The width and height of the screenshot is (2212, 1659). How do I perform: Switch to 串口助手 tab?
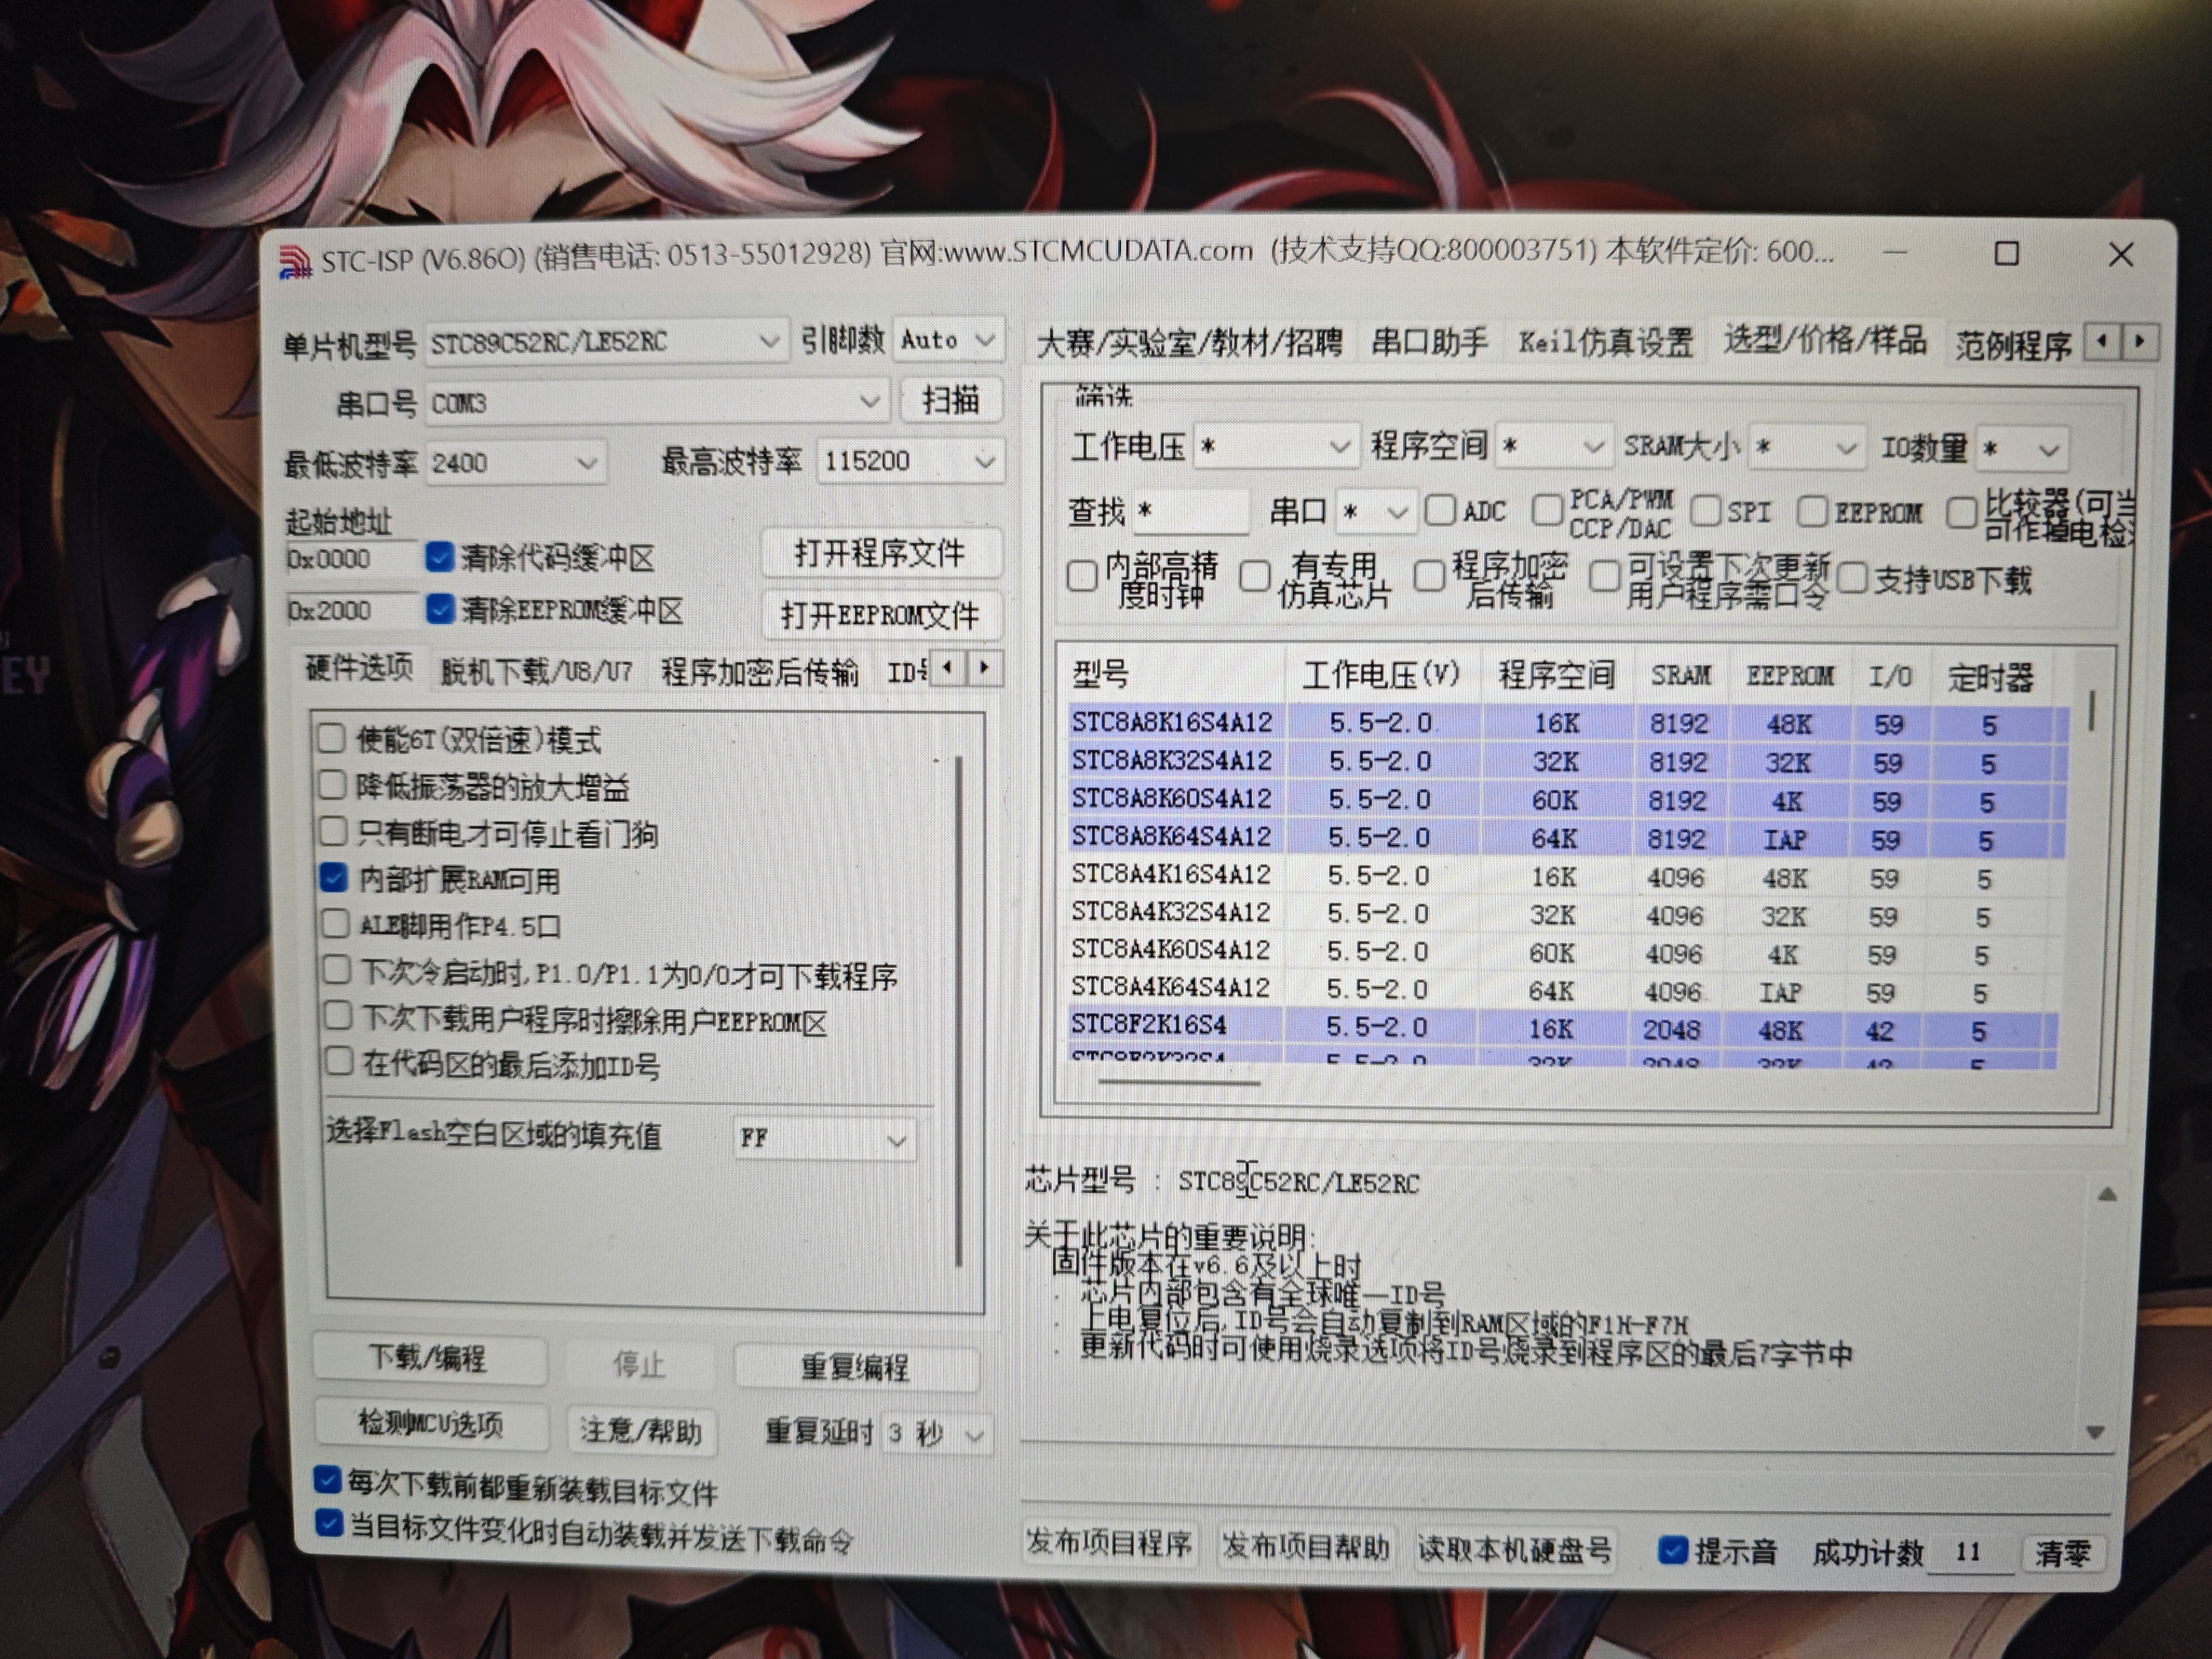1430,342
